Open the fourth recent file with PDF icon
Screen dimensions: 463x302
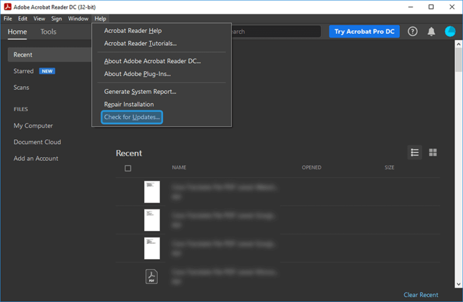pos(151,277)
